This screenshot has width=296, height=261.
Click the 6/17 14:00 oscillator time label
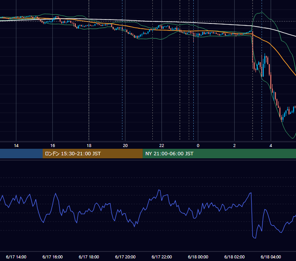tap(16, 257)
